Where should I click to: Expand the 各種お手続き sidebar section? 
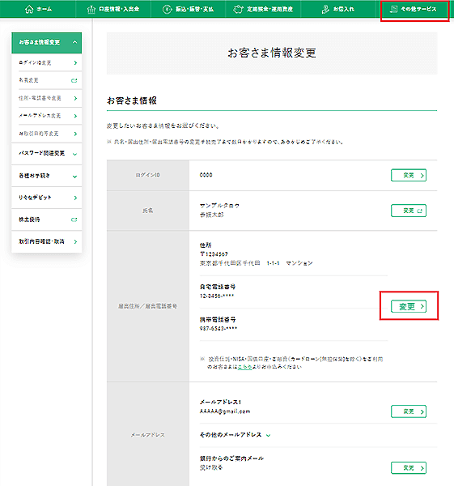tap(74, 177)
